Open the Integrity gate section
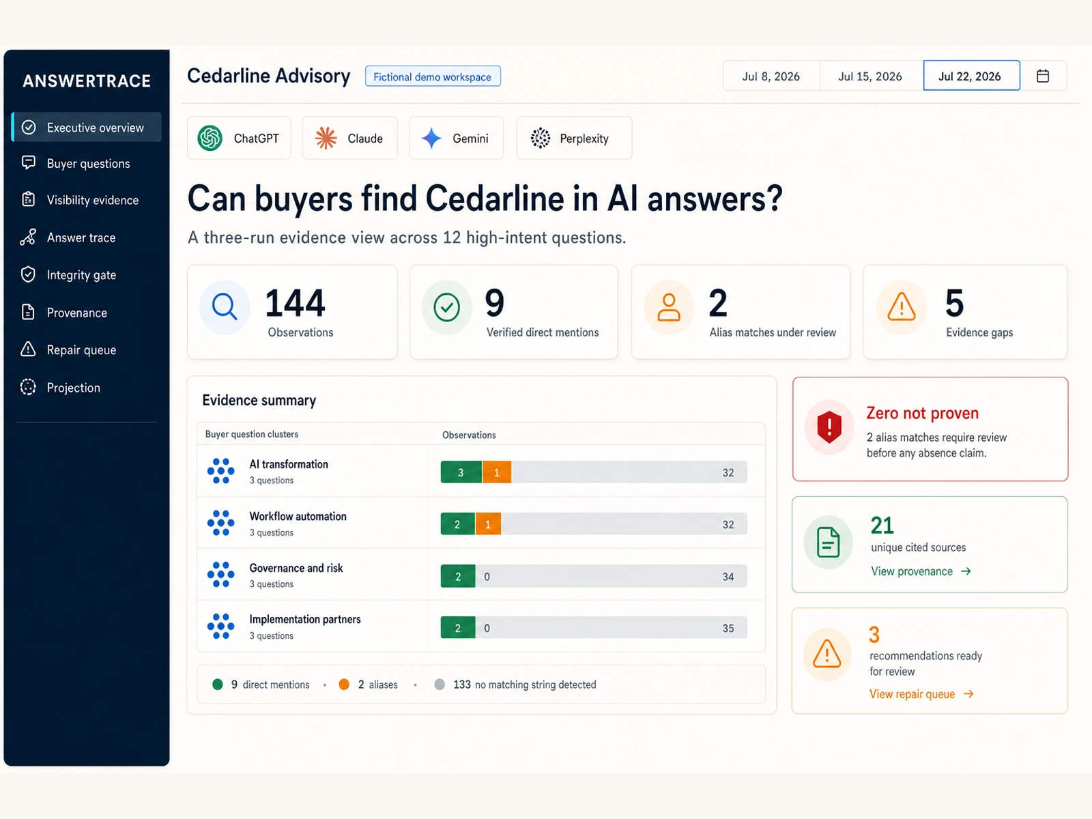The height and width of the screenshot is (819, 1092). click(87, 274)
